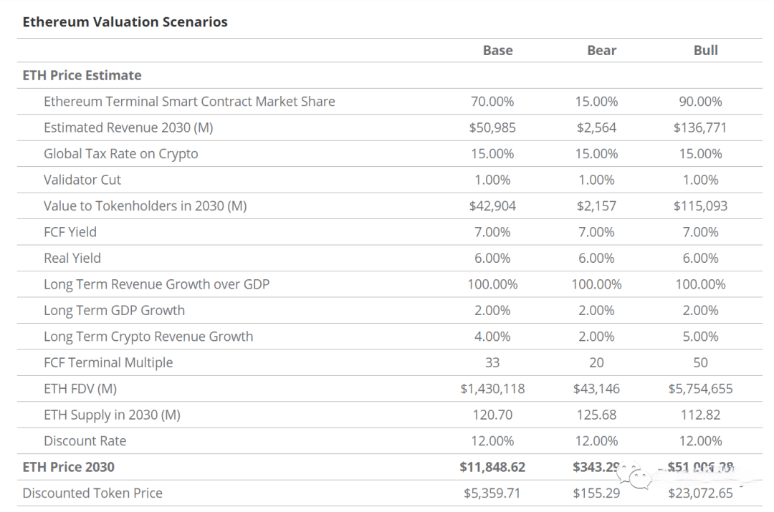Select the Bull column header
This screenshot has height=512, width=774.
coord(705,51)
